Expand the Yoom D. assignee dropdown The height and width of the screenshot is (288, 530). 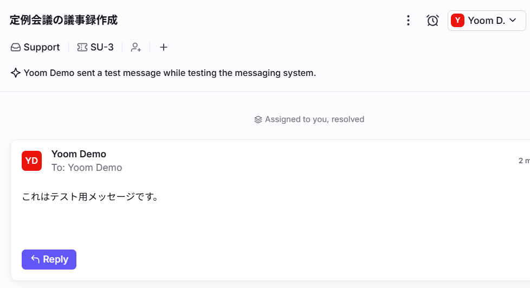point(486,21)
